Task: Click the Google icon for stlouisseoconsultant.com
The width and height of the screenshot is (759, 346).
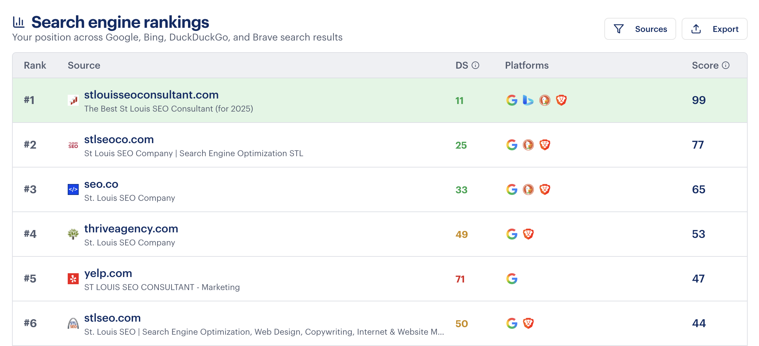Action: [512, 100]
